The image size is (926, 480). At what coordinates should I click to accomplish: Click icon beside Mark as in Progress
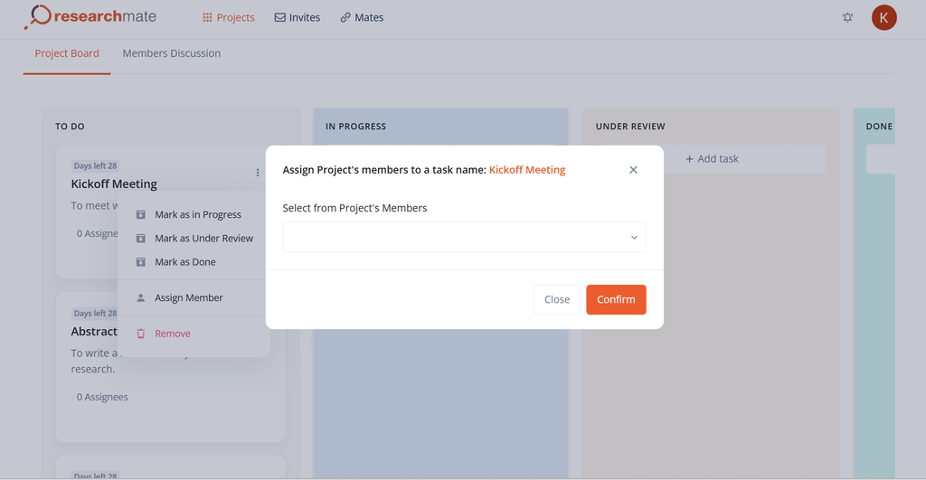pos(140,214)
